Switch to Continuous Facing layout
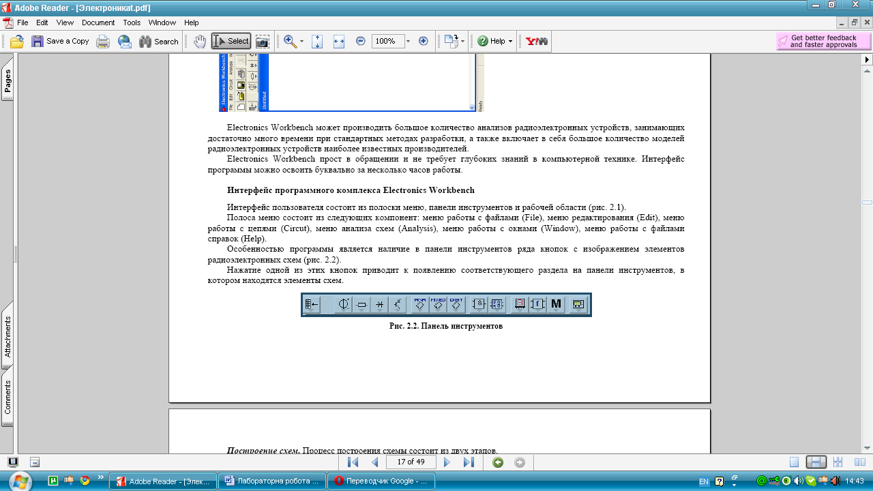Image resolution: width=873 pixels, height=491 pixels. pyautogui.click(x=838, y=462)
